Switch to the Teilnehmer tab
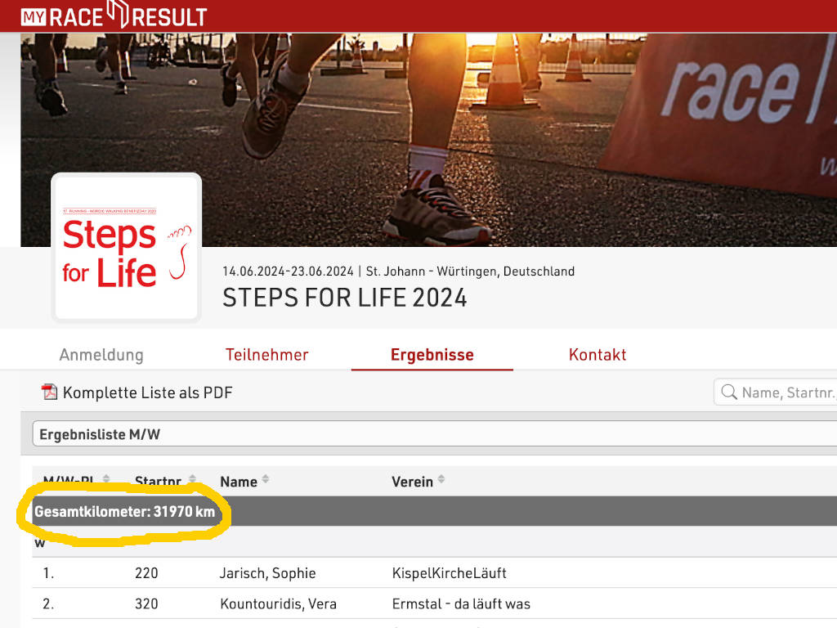The height and width of the screenshot is (628, 837). pos(267,355)
